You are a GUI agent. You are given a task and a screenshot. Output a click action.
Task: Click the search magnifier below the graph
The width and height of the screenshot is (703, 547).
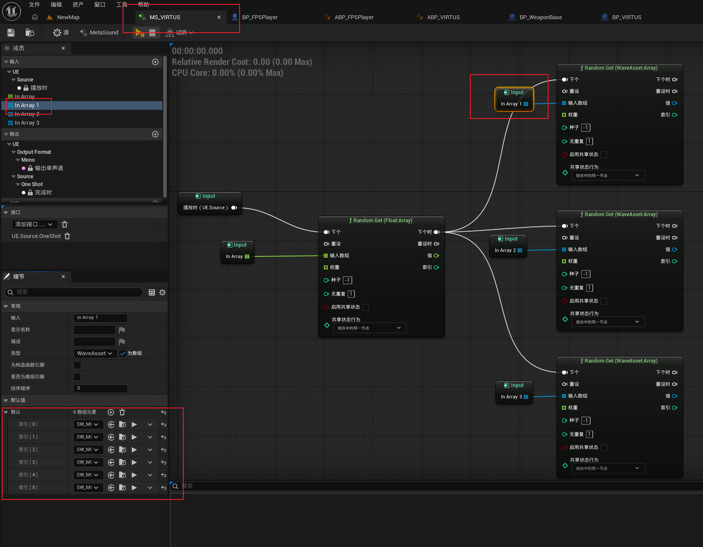(x=175, y=486)
